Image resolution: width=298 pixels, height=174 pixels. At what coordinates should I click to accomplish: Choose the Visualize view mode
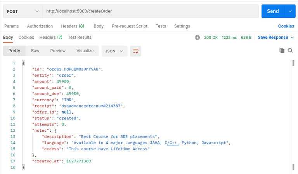(85, 51)
